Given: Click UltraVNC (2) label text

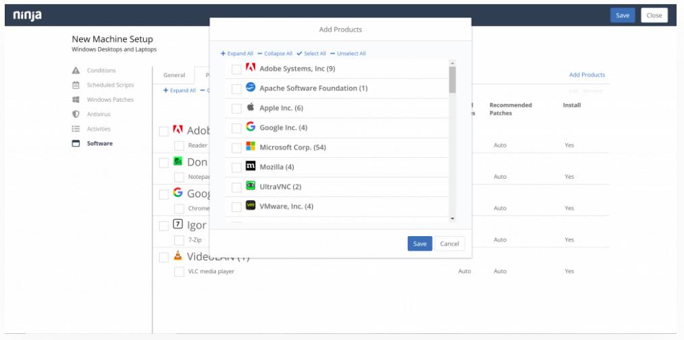Looking at the screenshot, I should (280, 187).
